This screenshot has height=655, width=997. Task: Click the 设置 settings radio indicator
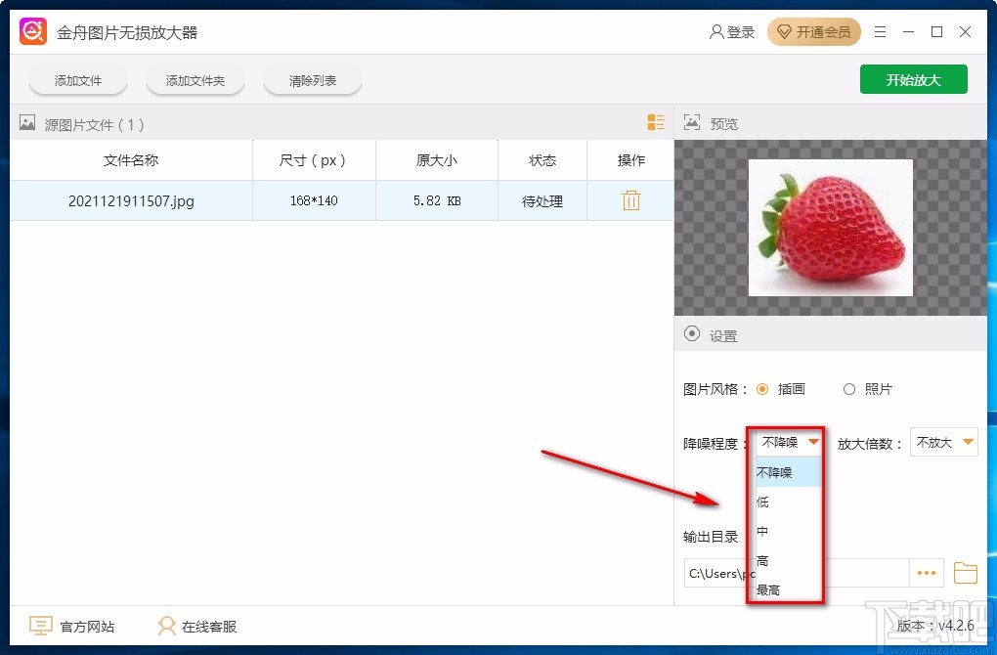[692, 334]
